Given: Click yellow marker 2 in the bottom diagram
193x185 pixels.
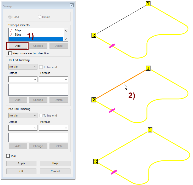Looking at the screenshot, I should pos(96,161).
